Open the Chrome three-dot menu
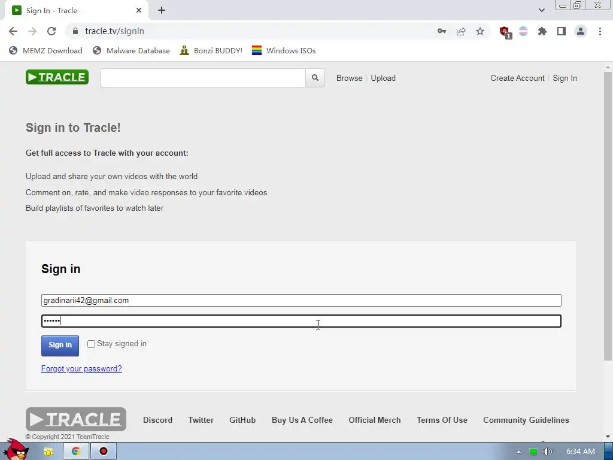Screen dimensions: 613x460 [x=600, y=31]
